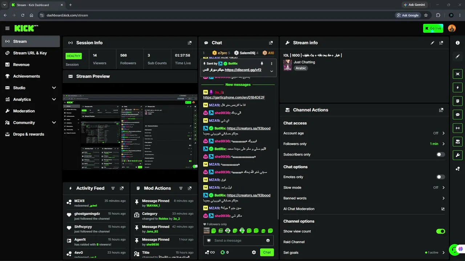The width and height of the screenshot is (465, 261).
Task: Toggle the broadcast signal widget in right sidebar
Action: pyautogui.click(x=458, y=128)
